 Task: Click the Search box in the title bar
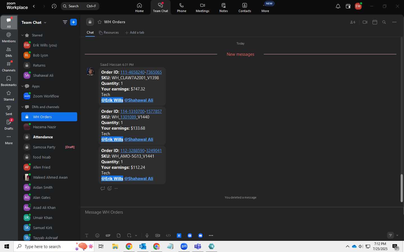click(80, 6)
